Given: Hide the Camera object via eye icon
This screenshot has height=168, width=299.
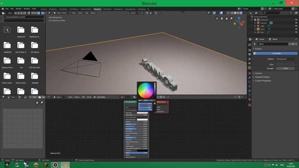Looking at the screenshot, I should (296, 23).
